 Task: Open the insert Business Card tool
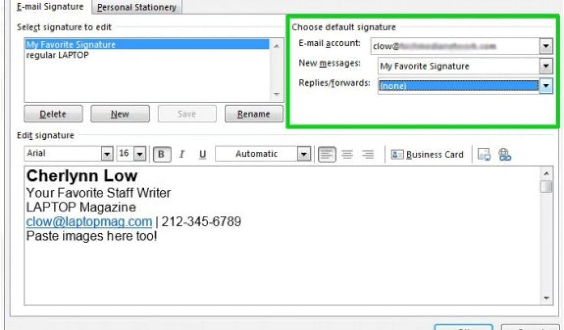coord(429,154)
